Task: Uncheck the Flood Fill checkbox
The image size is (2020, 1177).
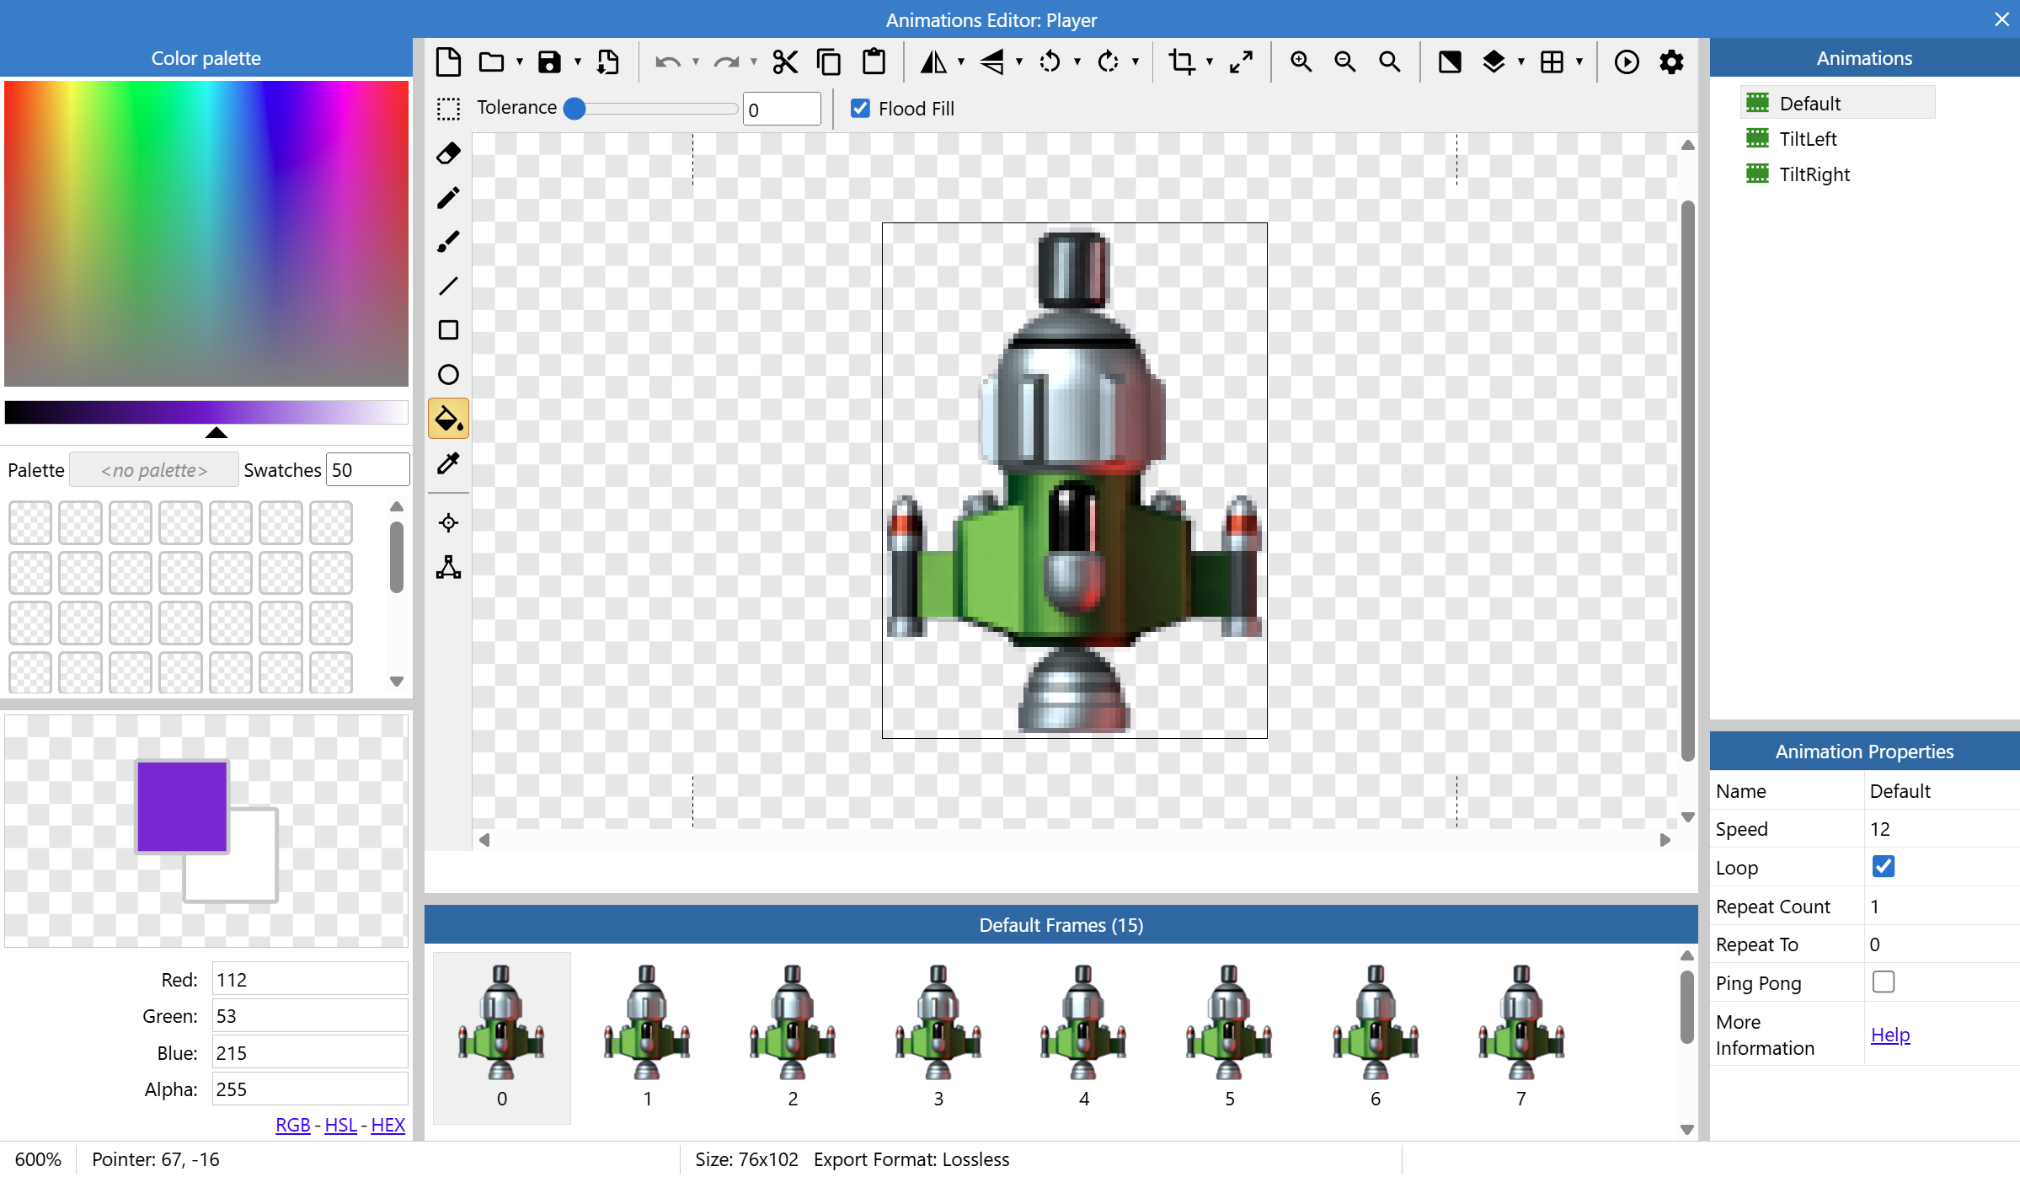Action: click(x=860, y=109)
